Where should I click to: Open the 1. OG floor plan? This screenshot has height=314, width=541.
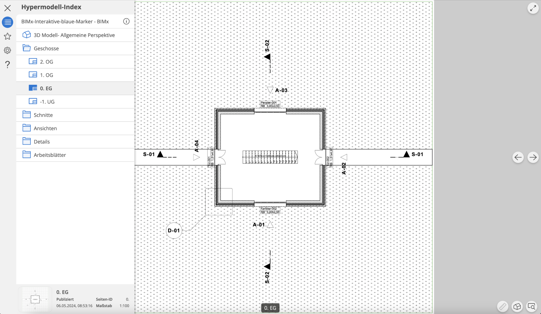[75, 75]
